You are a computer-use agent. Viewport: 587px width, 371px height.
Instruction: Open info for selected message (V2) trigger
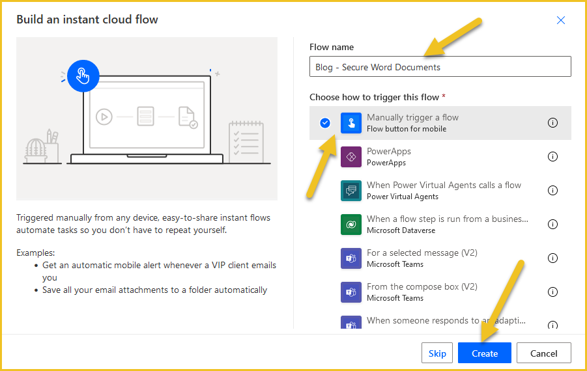pos(552,258)
